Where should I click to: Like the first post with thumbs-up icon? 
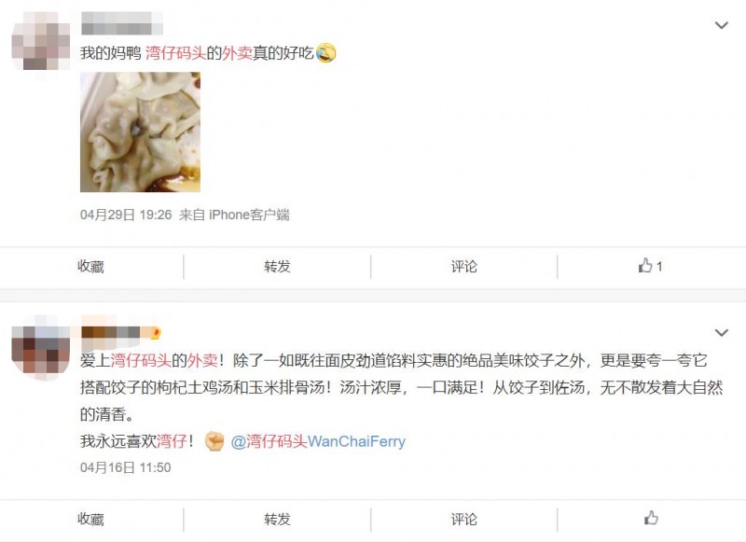pos(650,266)
